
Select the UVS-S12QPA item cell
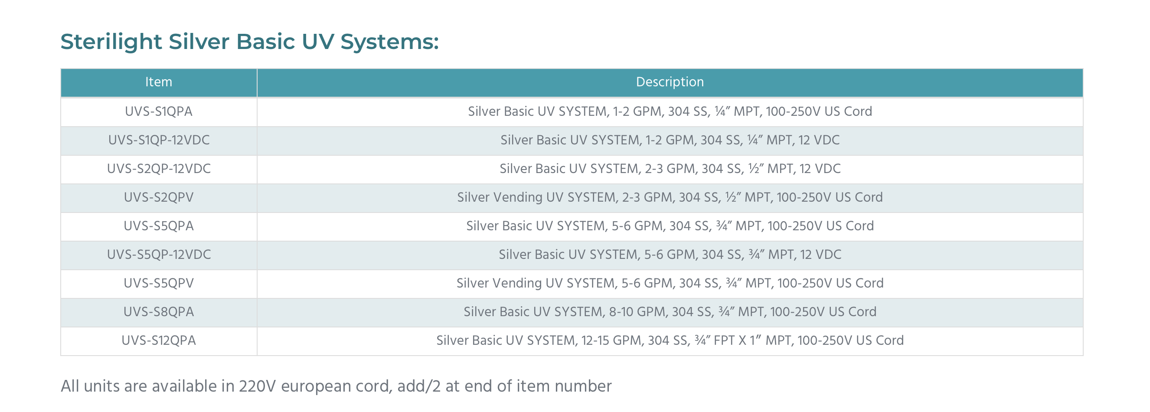click(x=158, y=340)
